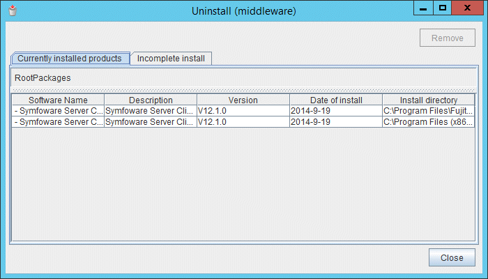Switch to the Incomplete install tab

(x=171, y=59)
